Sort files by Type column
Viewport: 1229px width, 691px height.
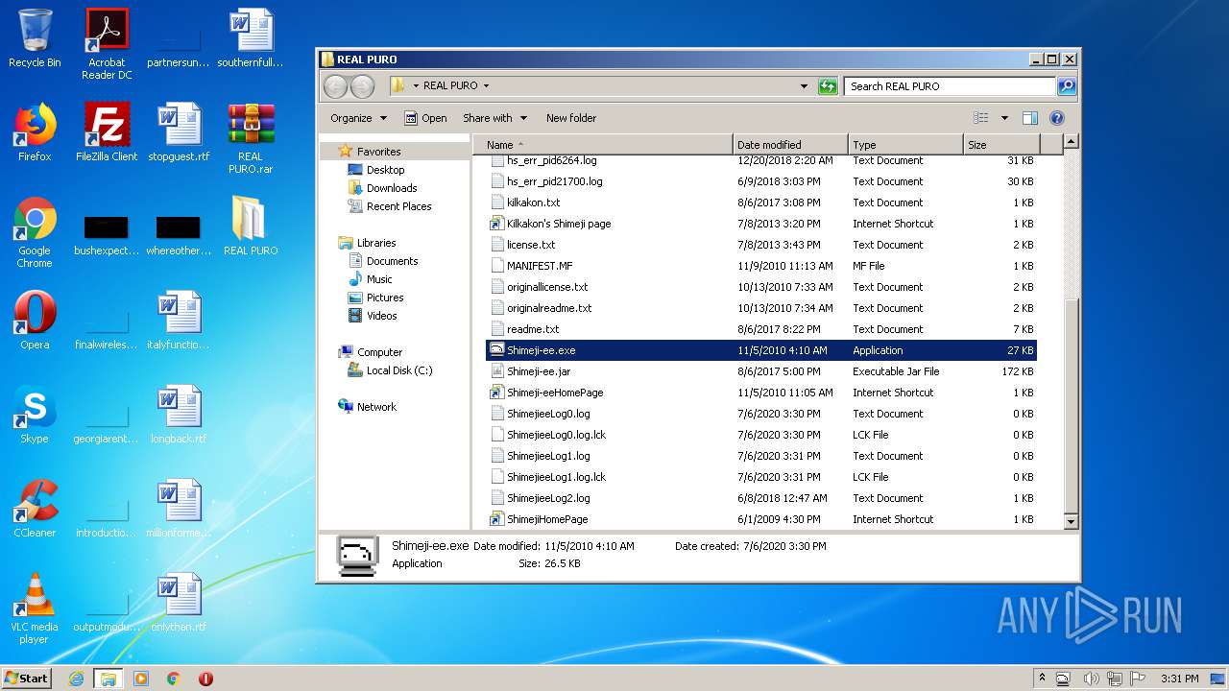coord(905,145)
